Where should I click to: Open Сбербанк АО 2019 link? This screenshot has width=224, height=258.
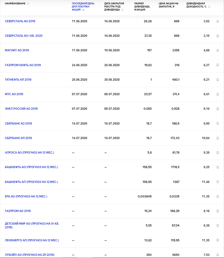19,123
